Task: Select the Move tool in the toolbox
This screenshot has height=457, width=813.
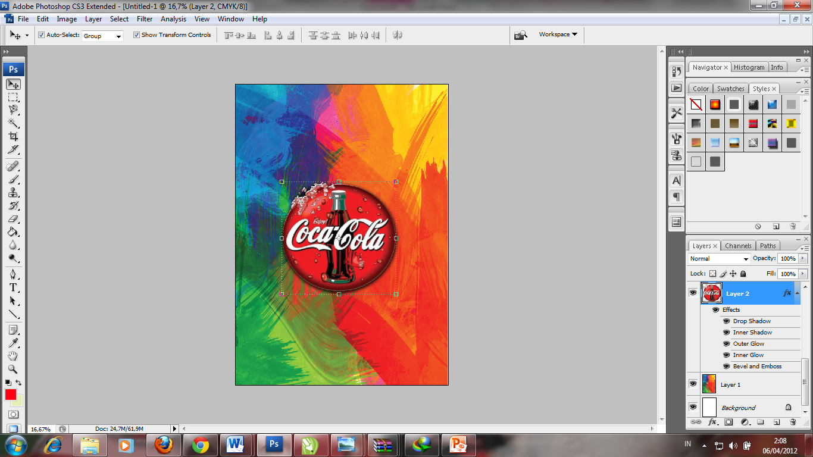Action: click(x=13, y=84)
